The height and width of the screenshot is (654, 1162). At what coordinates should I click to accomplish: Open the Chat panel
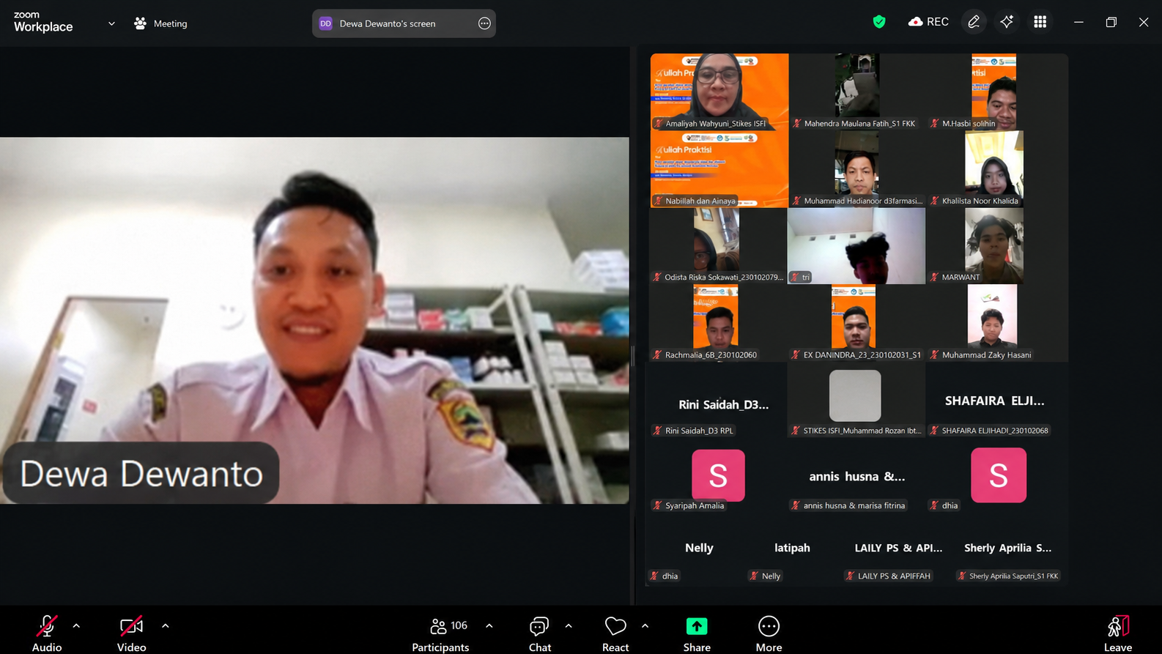(x=540, y=633)
